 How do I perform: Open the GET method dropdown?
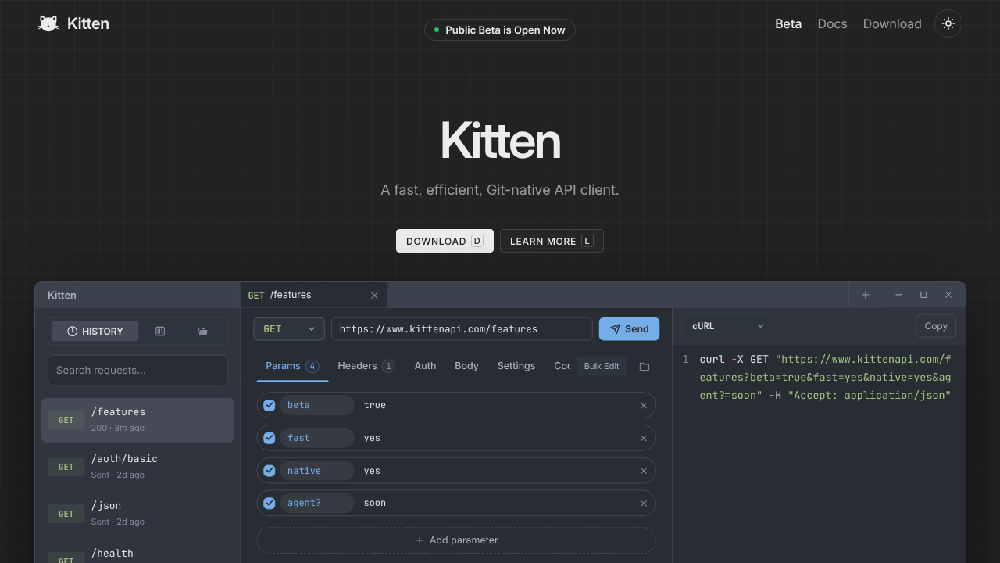(x=289, y=329)
